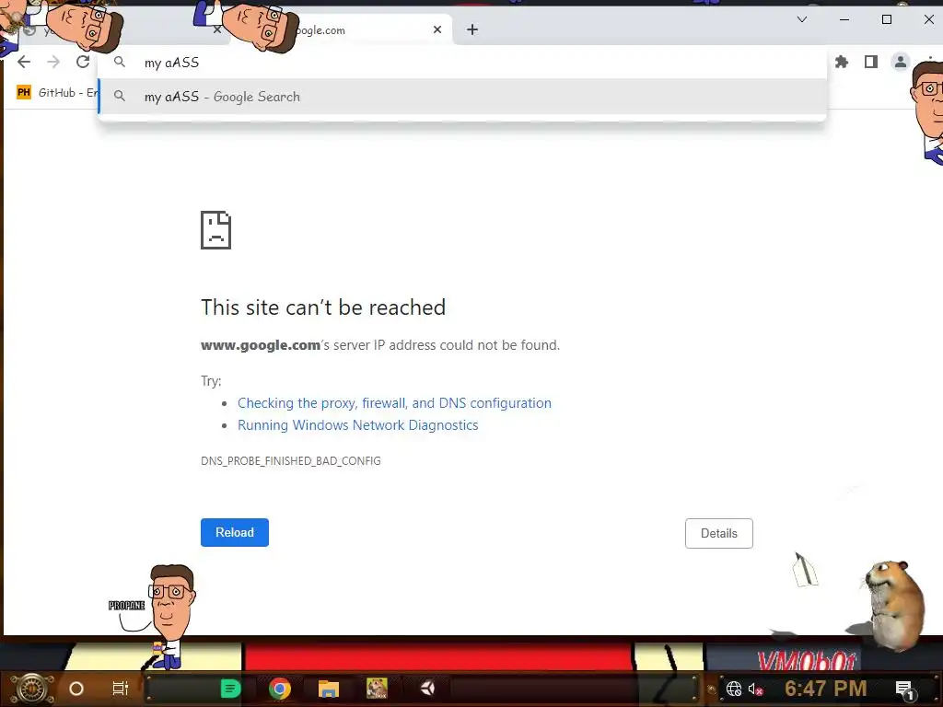This screenshot has width=943, height=707.
Task: Select the DNS_PROBE_FINISHED_BAD_CONFIG error code text
Action: (x=290, y=461)
